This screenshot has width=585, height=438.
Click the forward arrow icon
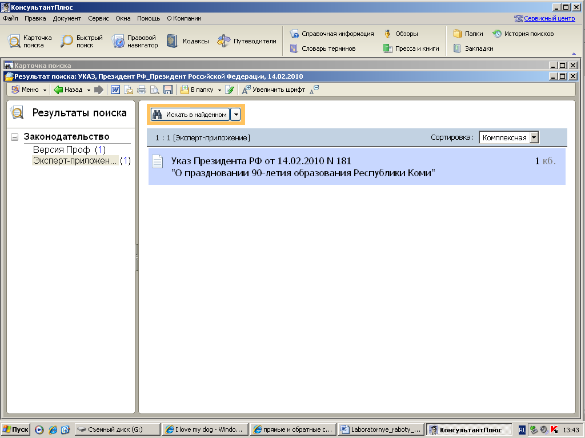pyautogui.click(x=99, y=90)
